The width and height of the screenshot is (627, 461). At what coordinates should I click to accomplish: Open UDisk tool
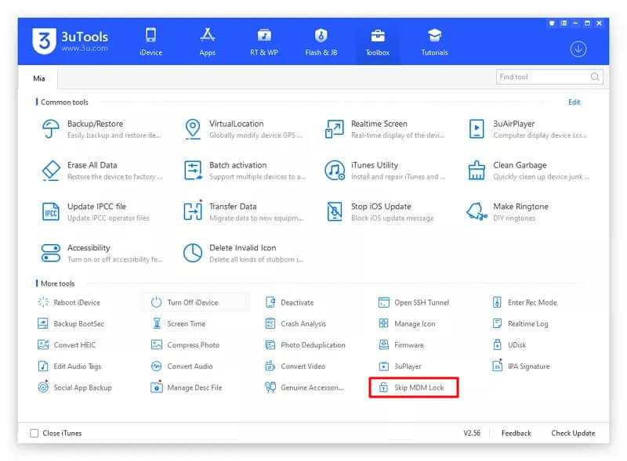pos(509,344)
